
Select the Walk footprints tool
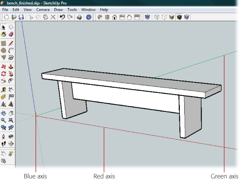(4, 144)
